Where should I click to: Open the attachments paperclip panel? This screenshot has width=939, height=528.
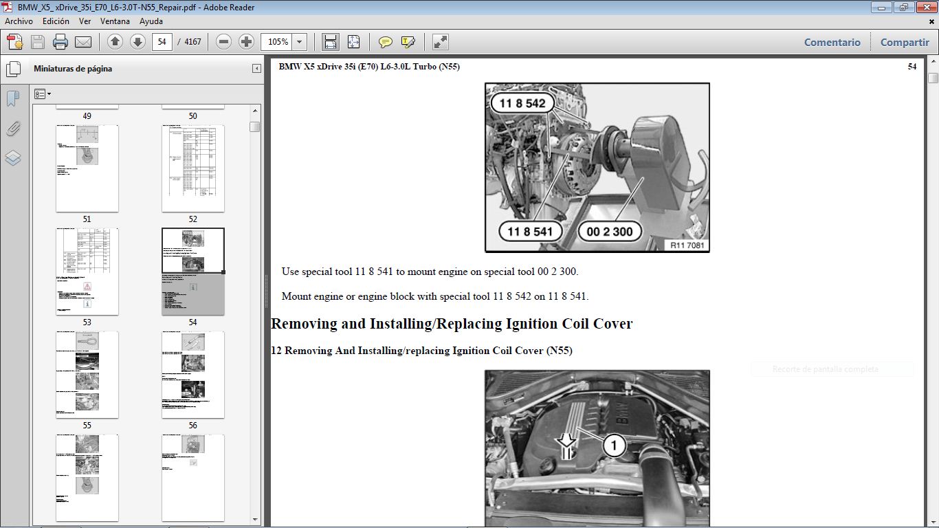coord(12,128)
